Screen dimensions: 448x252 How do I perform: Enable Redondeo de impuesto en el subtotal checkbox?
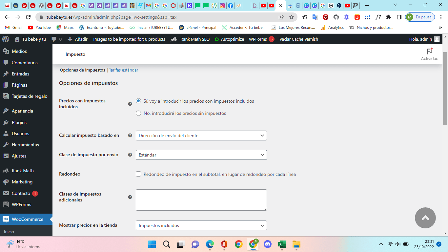138,174
